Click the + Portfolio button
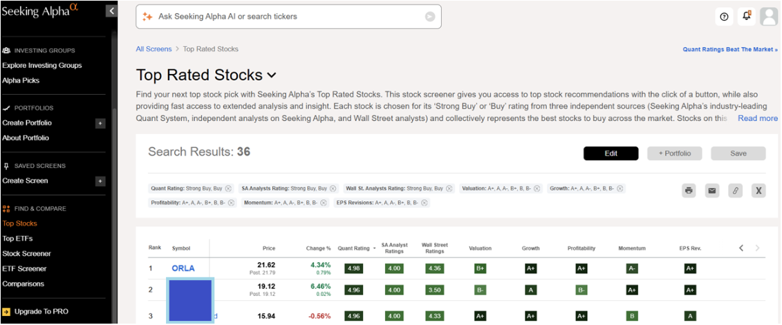The height and width of the screenshot is (325, 782). point(675,154)
